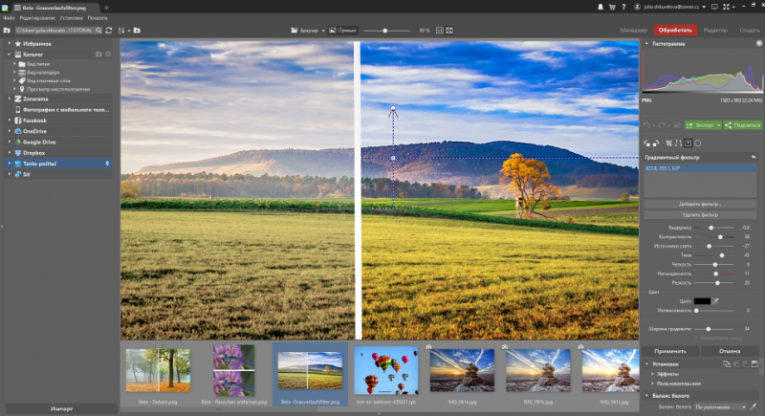Click save preset floppy disk icon

(x=754, y=363)
